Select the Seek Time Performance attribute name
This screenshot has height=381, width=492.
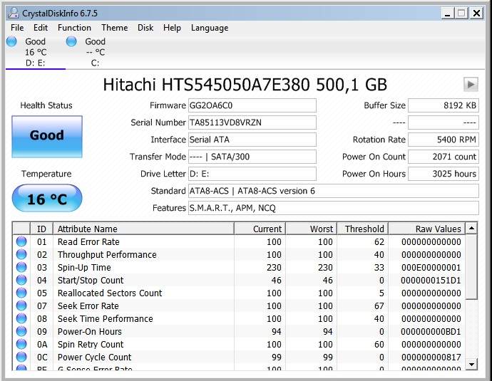click(x=105, y=319)
